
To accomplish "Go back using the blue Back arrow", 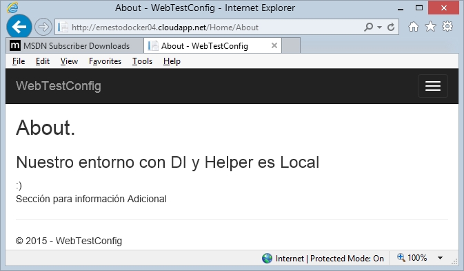I will point(19,27).
